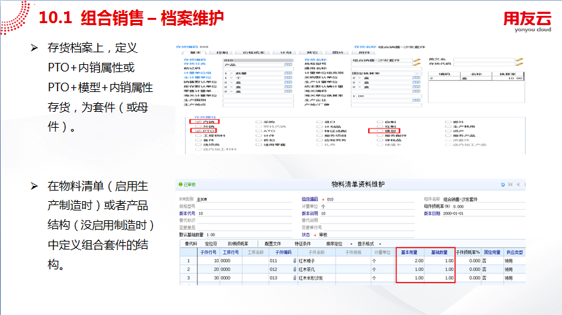This screenshot has width=562, height=315.
Task: Click the 版本代号 link label
Action: (x=187, y=214)
